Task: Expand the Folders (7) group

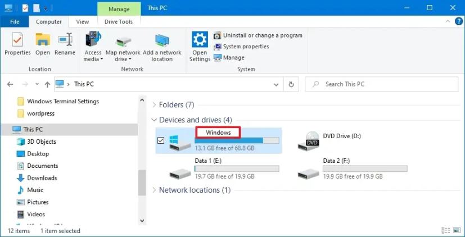Action: point(155,105)
